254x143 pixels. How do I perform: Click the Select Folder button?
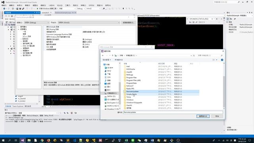203,116
